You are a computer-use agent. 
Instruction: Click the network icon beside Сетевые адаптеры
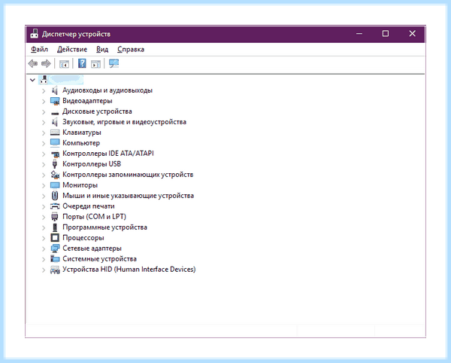(55, 249)
